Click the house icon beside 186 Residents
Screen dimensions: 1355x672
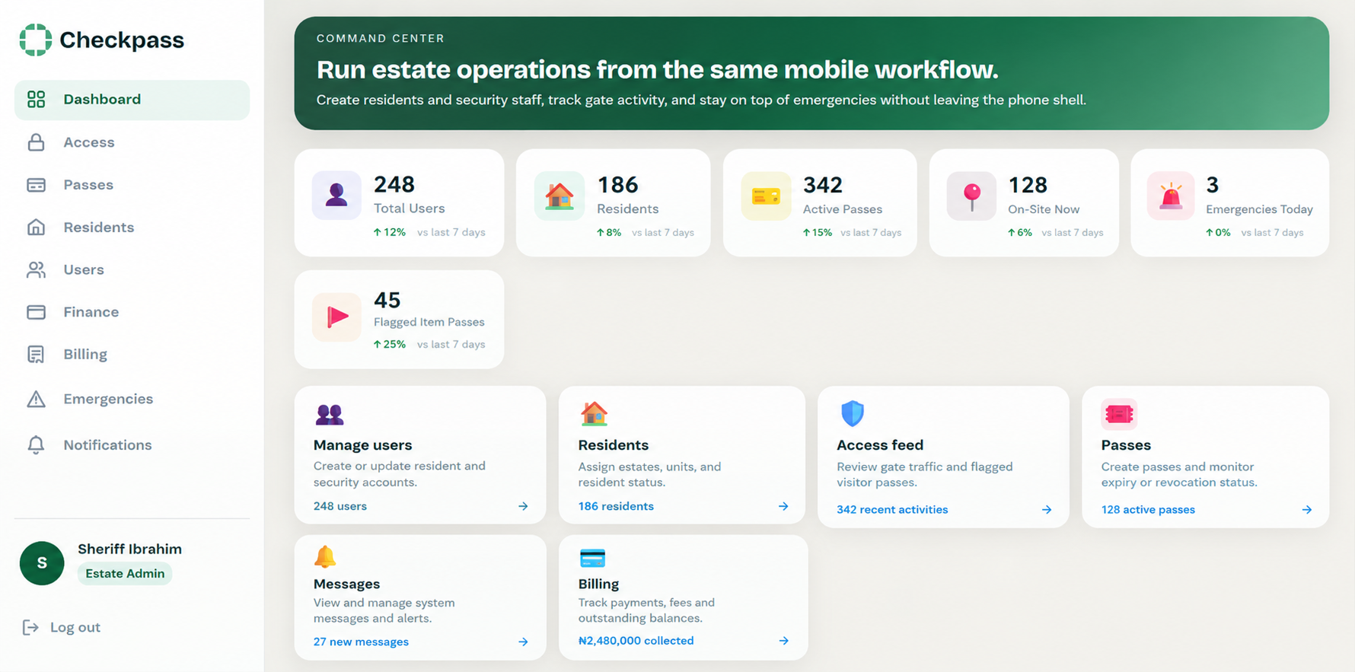(x=559, y=196)
